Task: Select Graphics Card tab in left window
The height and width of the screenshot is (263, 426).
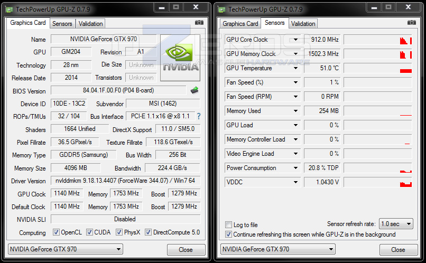Action: (28, 23)
